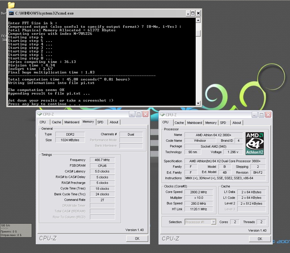Open About tab in right CPU-Z window
This screenshot has width=290, height=253.
(x=237, y=123)
